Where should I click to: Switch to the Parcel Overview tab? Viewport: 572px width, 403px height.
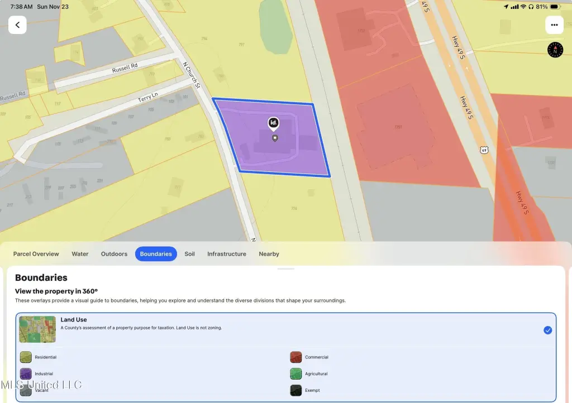36,254
